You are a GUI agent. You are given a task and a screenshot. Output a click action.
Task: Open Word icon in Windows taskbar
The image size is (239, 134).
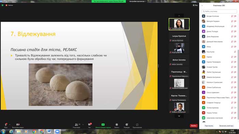point(49,131)
